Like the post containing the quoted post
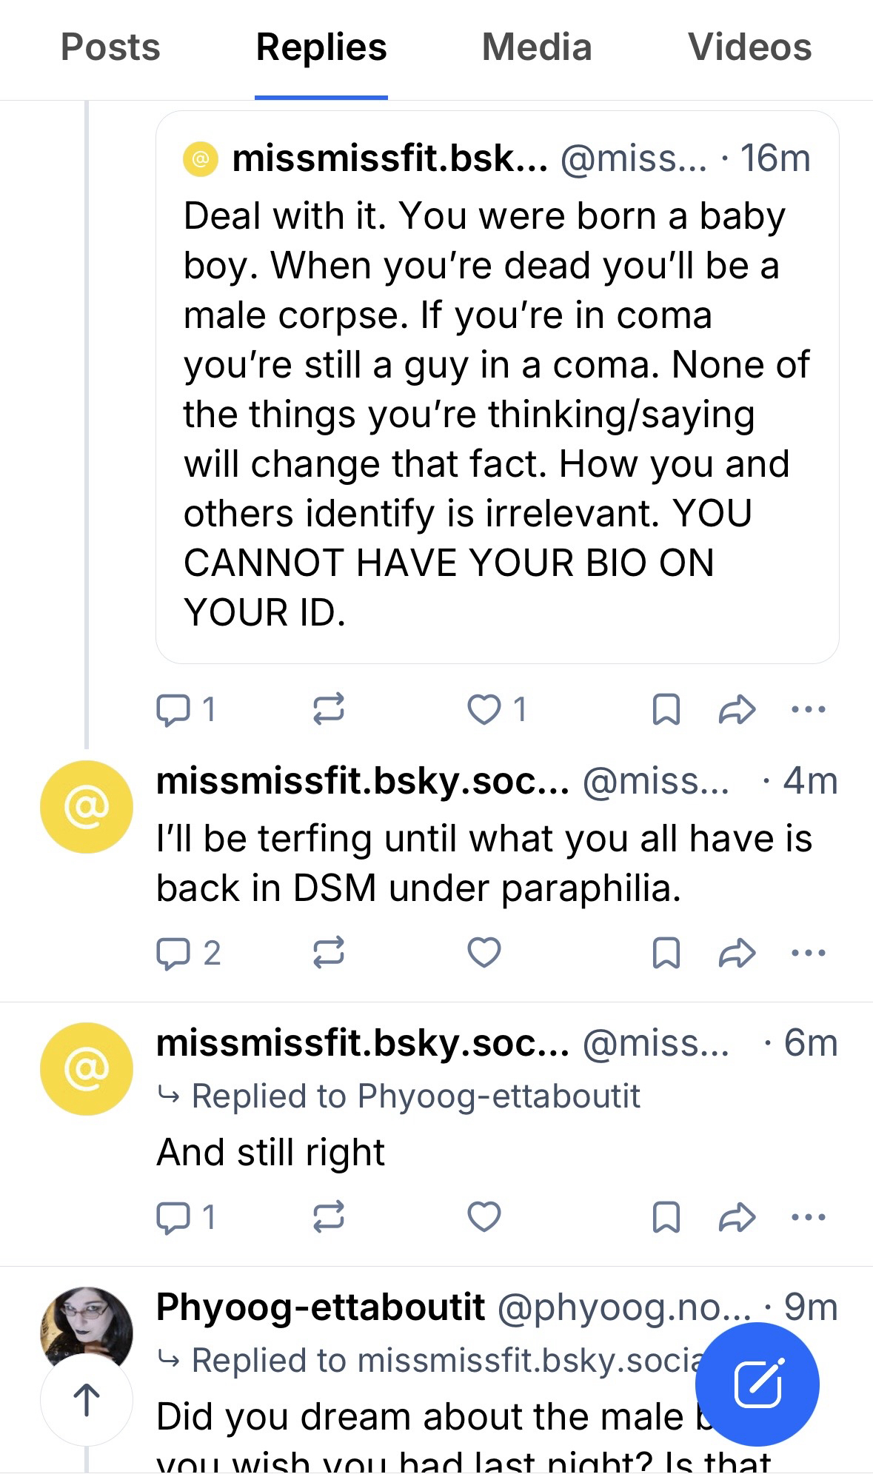The height and width of the screenshot is (1474, 873). coord(484,710)
